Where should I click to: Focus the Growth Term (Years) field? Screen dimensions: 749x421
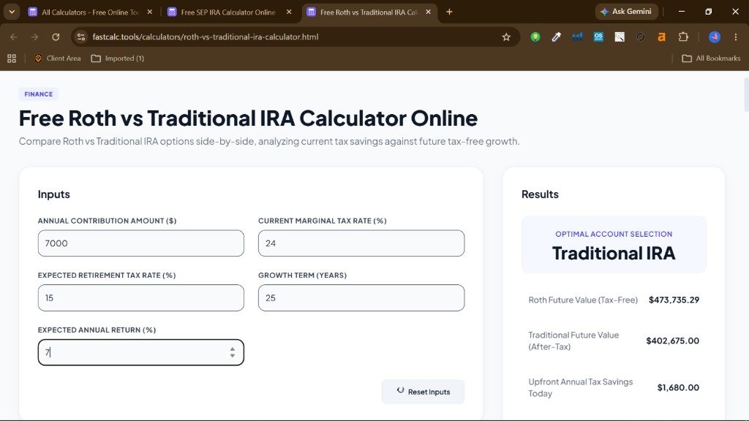(361, 298)
